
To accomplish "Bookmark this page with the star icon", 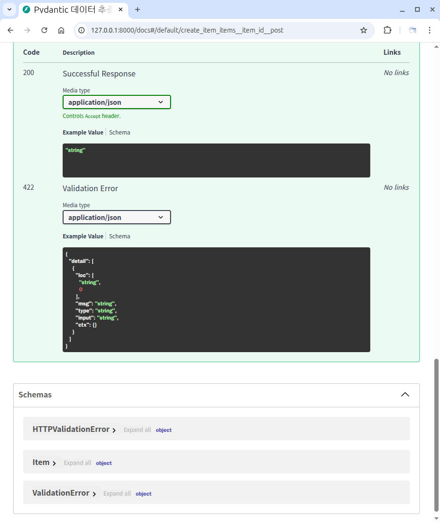I will [364, 30].
